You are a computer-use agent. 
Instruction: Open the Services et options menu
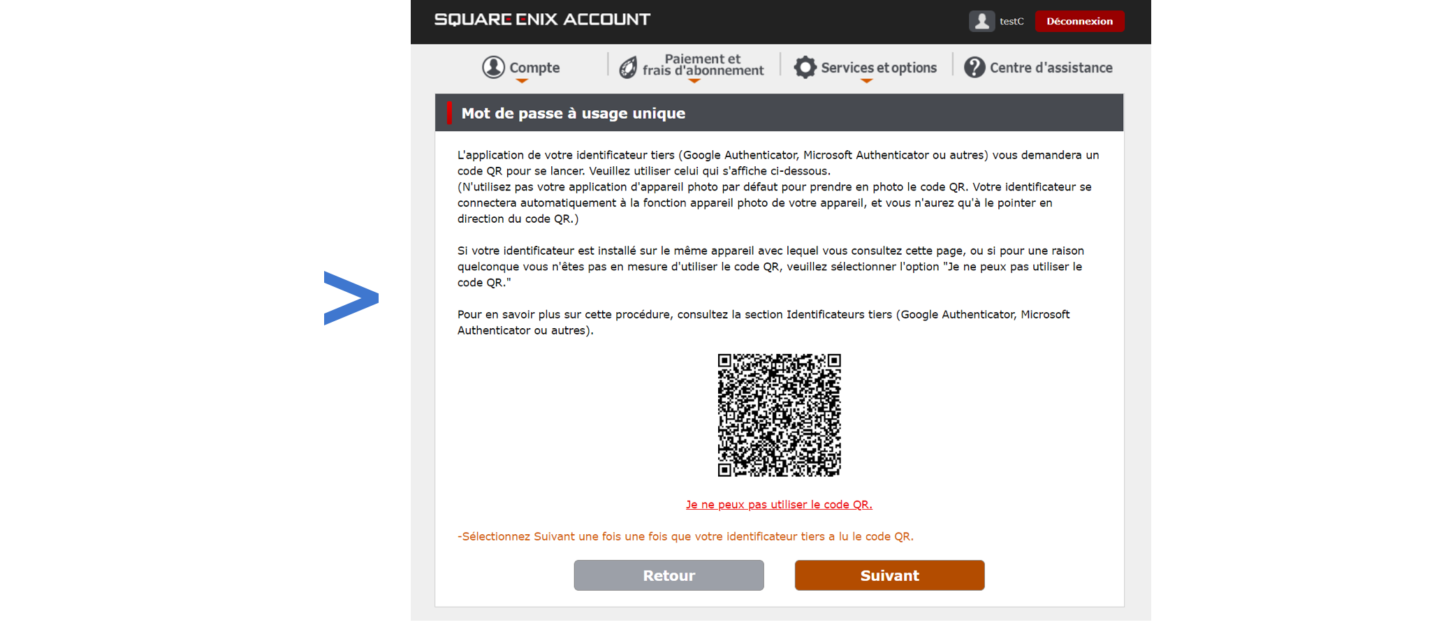878,68
